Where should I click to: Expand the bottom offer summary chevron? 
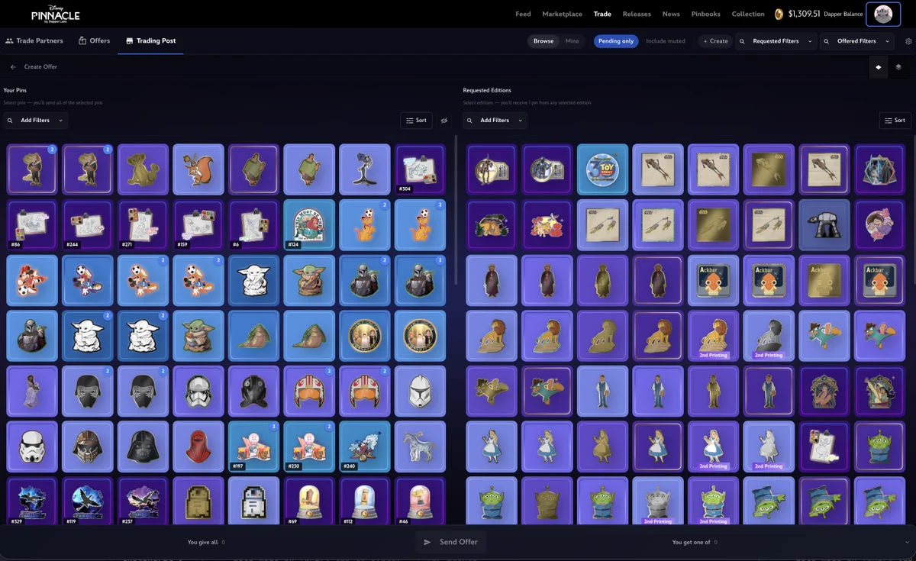906,542
